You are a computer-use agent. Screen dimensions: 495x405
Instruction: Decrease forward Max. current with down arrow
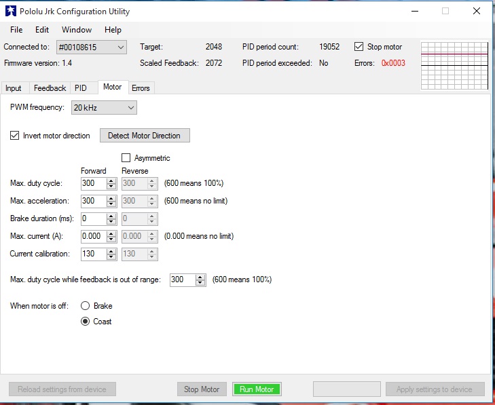111,239
